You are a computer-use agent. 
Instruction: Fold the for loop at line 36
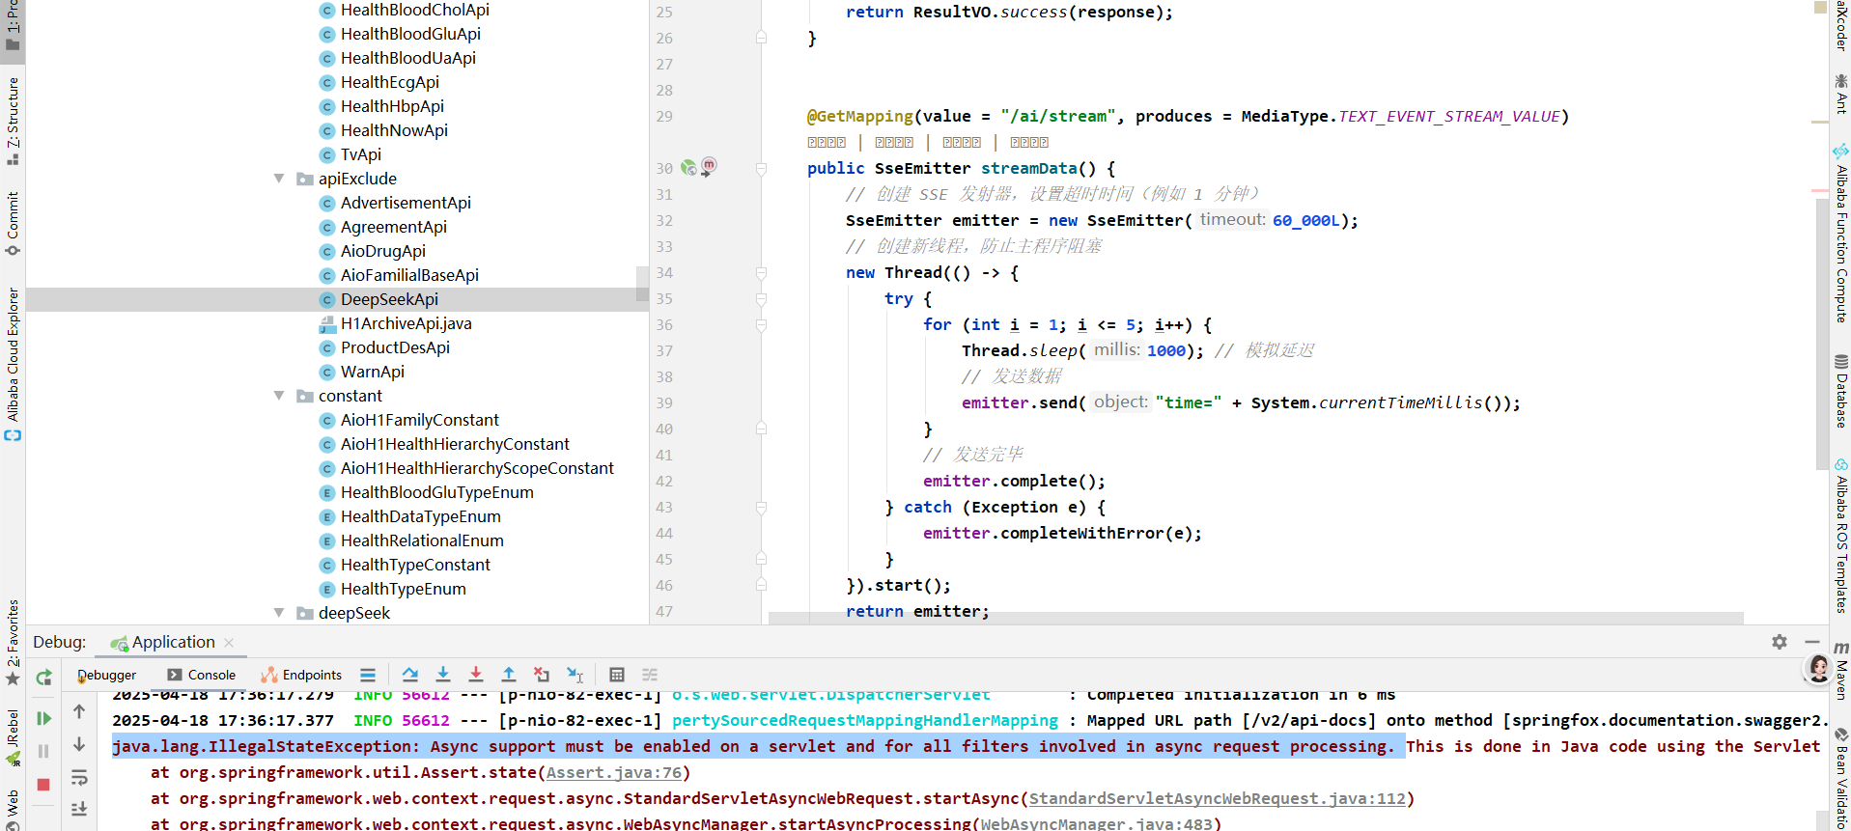point(761,325)
